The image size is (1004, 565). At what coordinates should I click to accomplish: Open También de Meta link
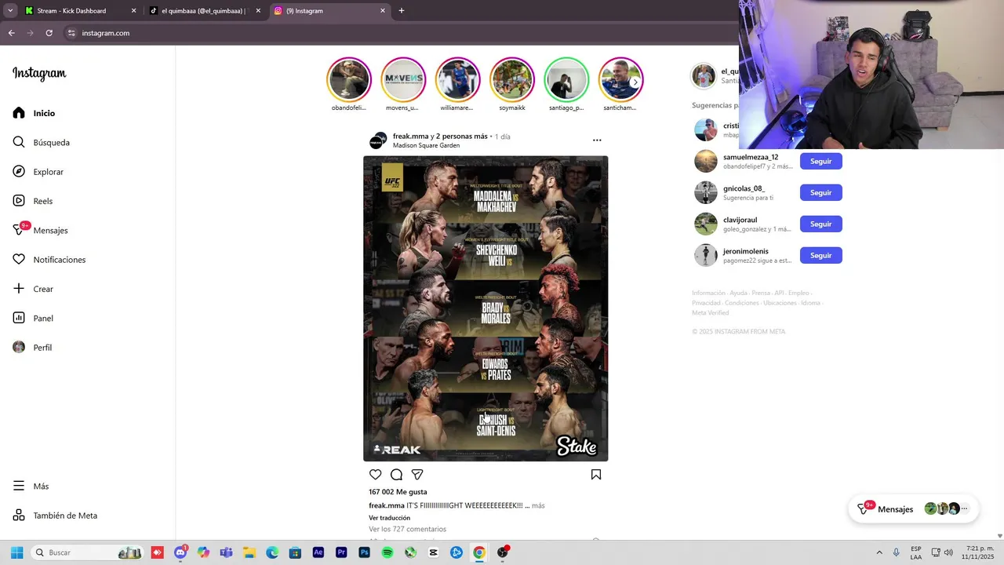click(55, 516)
